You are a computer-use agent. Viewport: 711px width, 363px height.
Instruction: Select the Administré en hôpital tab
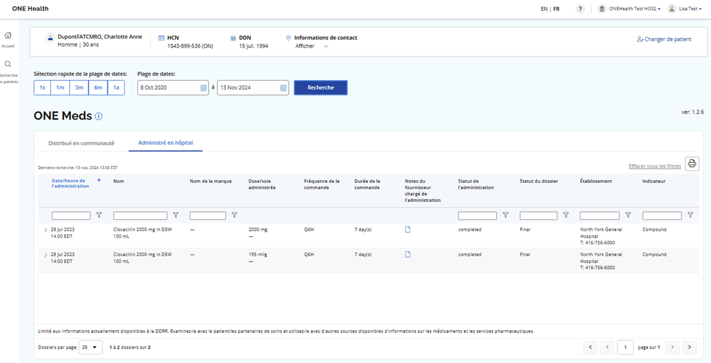[166, 143]
